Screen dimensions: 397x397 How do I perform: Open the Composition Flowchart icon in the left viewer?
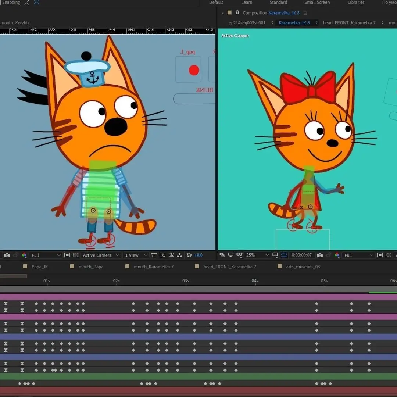pyautogui.click(x=180, y=255)
